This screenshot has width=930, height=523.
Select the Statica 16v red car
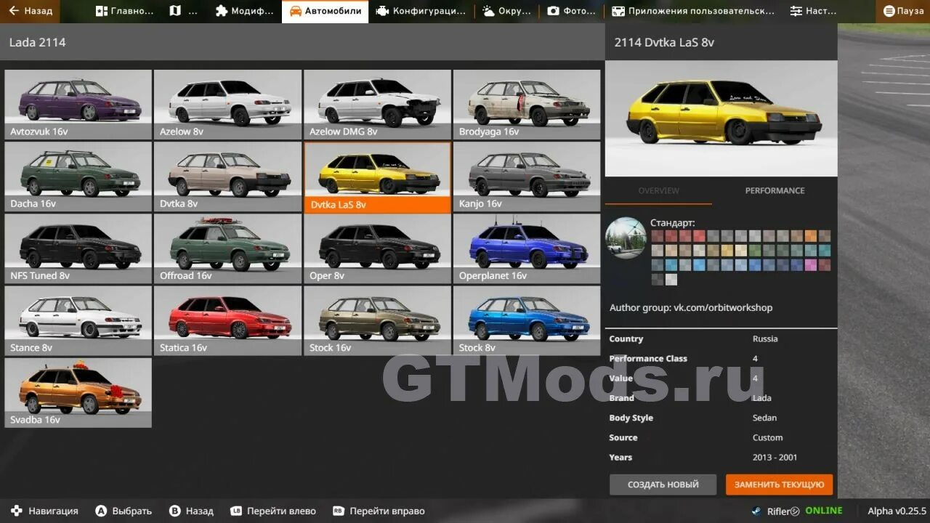[x=228, y=320]
